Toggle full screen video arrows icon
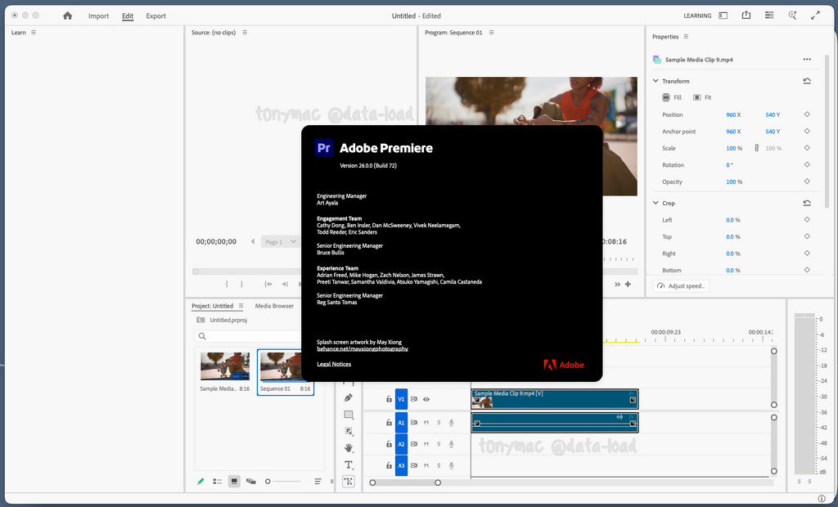The width and height of the screenshot is (838, 507). 815,16
